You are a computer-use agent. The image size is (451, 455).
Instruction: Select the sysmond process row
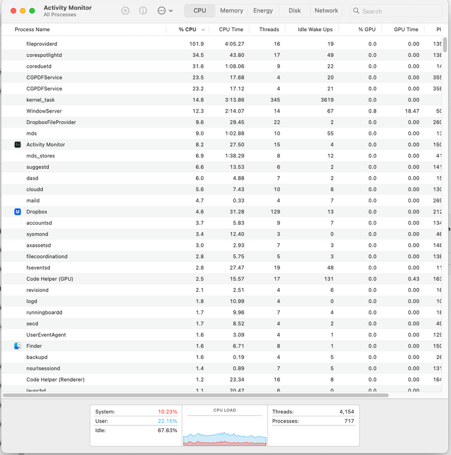(x=222, y=234)
